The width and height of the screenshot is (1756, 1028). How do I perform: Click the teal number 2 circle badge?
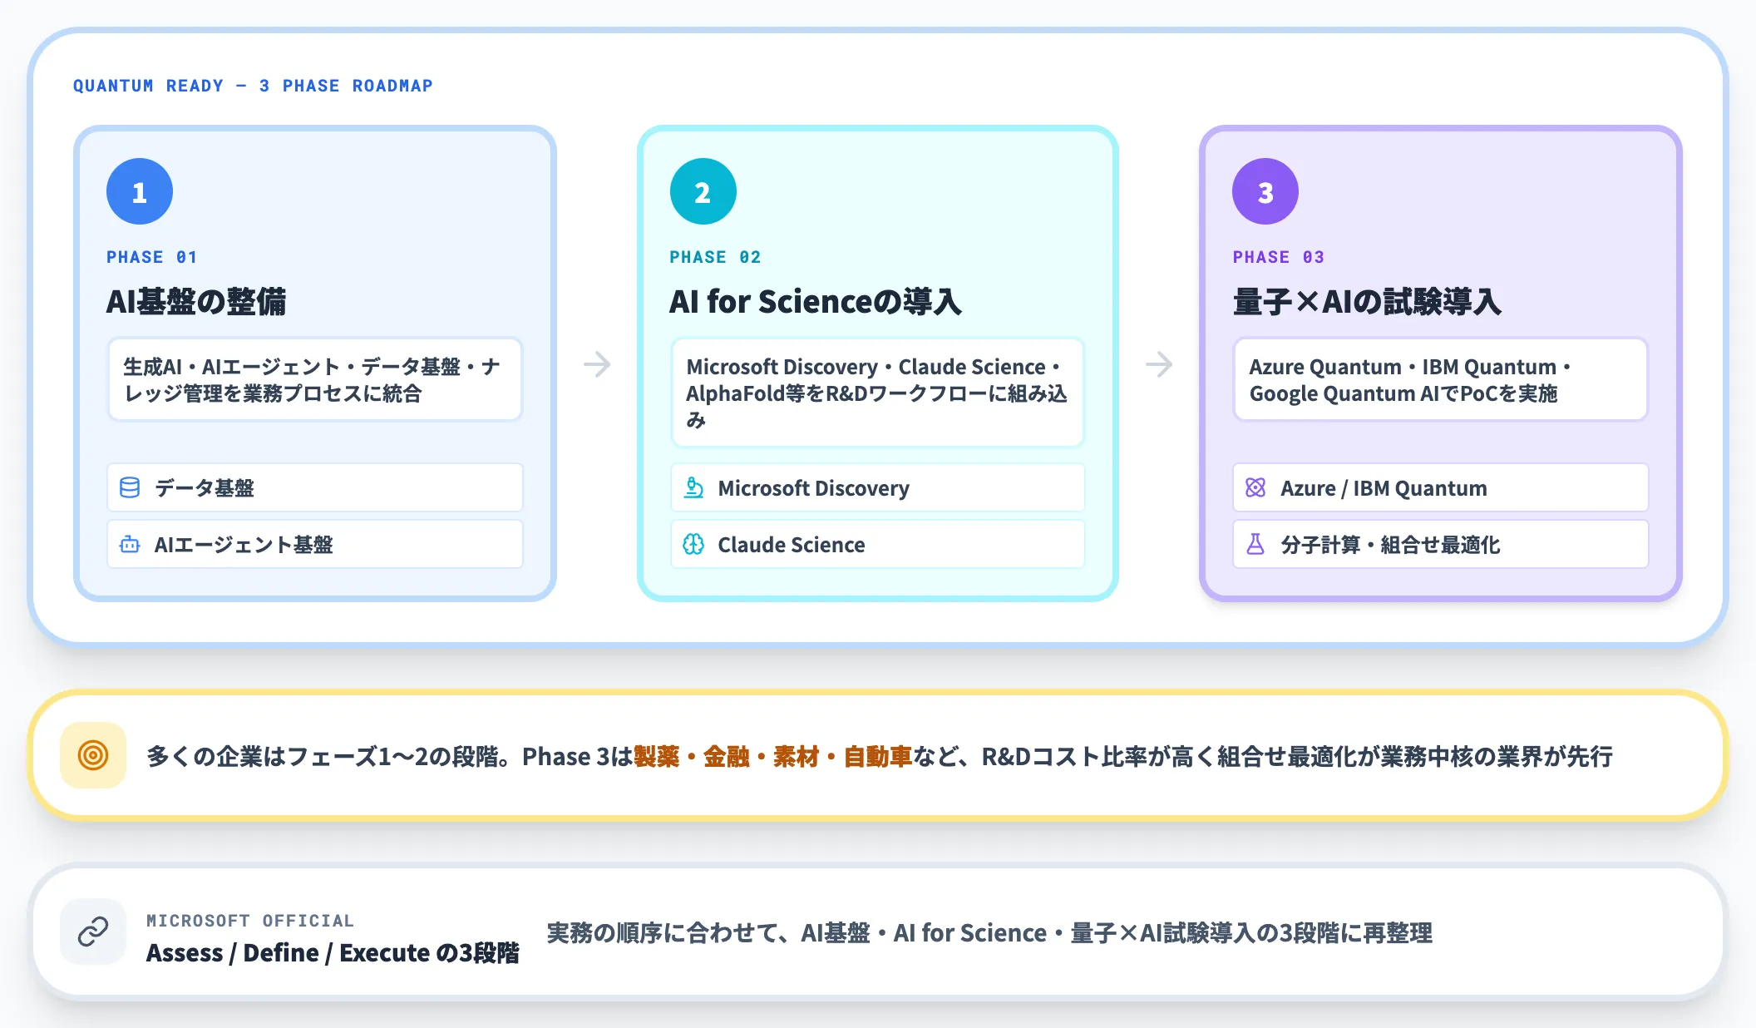coord(703,191)
